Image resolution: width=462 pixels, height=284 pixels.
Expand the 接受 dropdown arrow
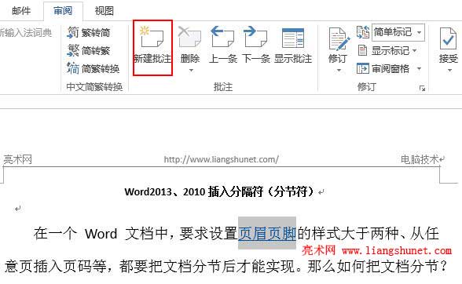pos(449,71)
